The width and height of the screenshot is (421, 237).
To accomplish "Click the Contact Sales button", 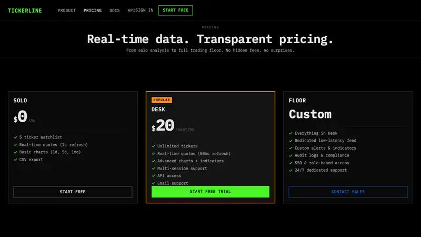I will [348, 192].
